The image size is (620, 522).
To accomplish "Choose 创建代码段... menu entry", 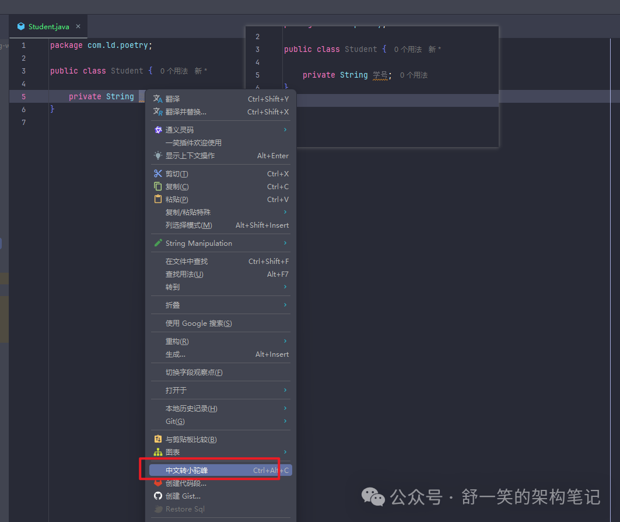I will point(220,483).
